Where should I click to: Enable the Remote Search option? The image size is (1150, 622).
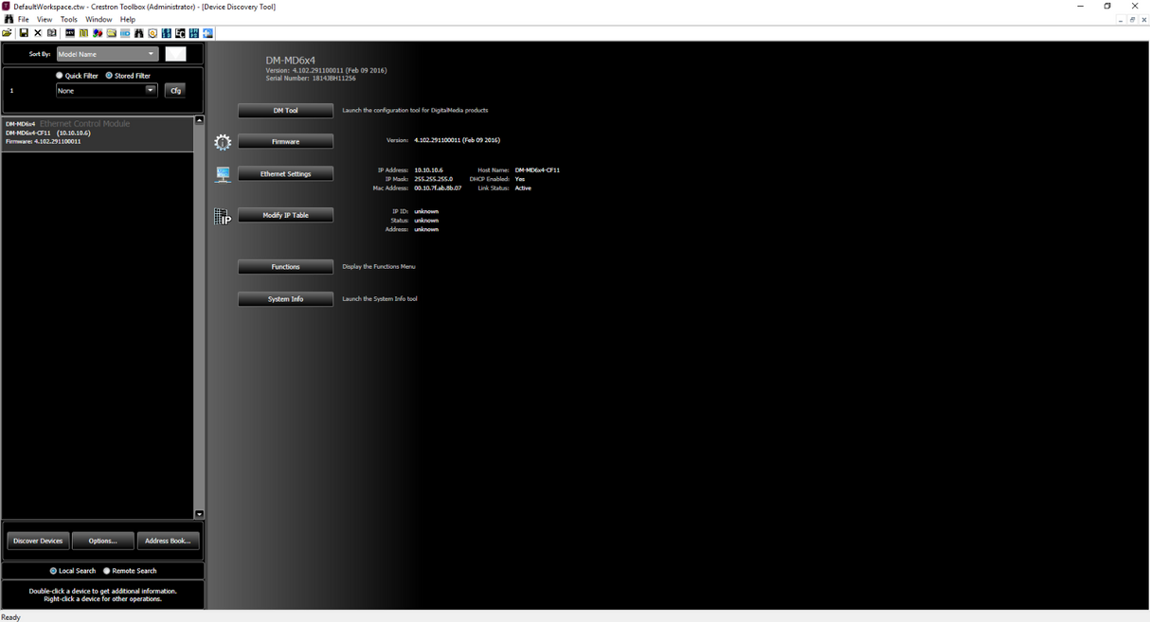[x=107, y=571]
